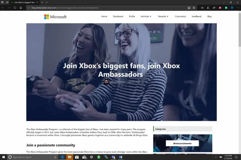Refresh the current page
The image size is (241, 160).
pyautogui.click(x=15, y=8)
